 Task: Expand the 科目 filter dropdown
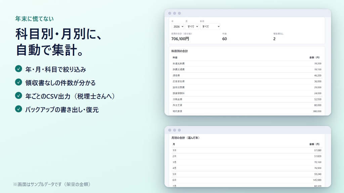click(210, 26)
